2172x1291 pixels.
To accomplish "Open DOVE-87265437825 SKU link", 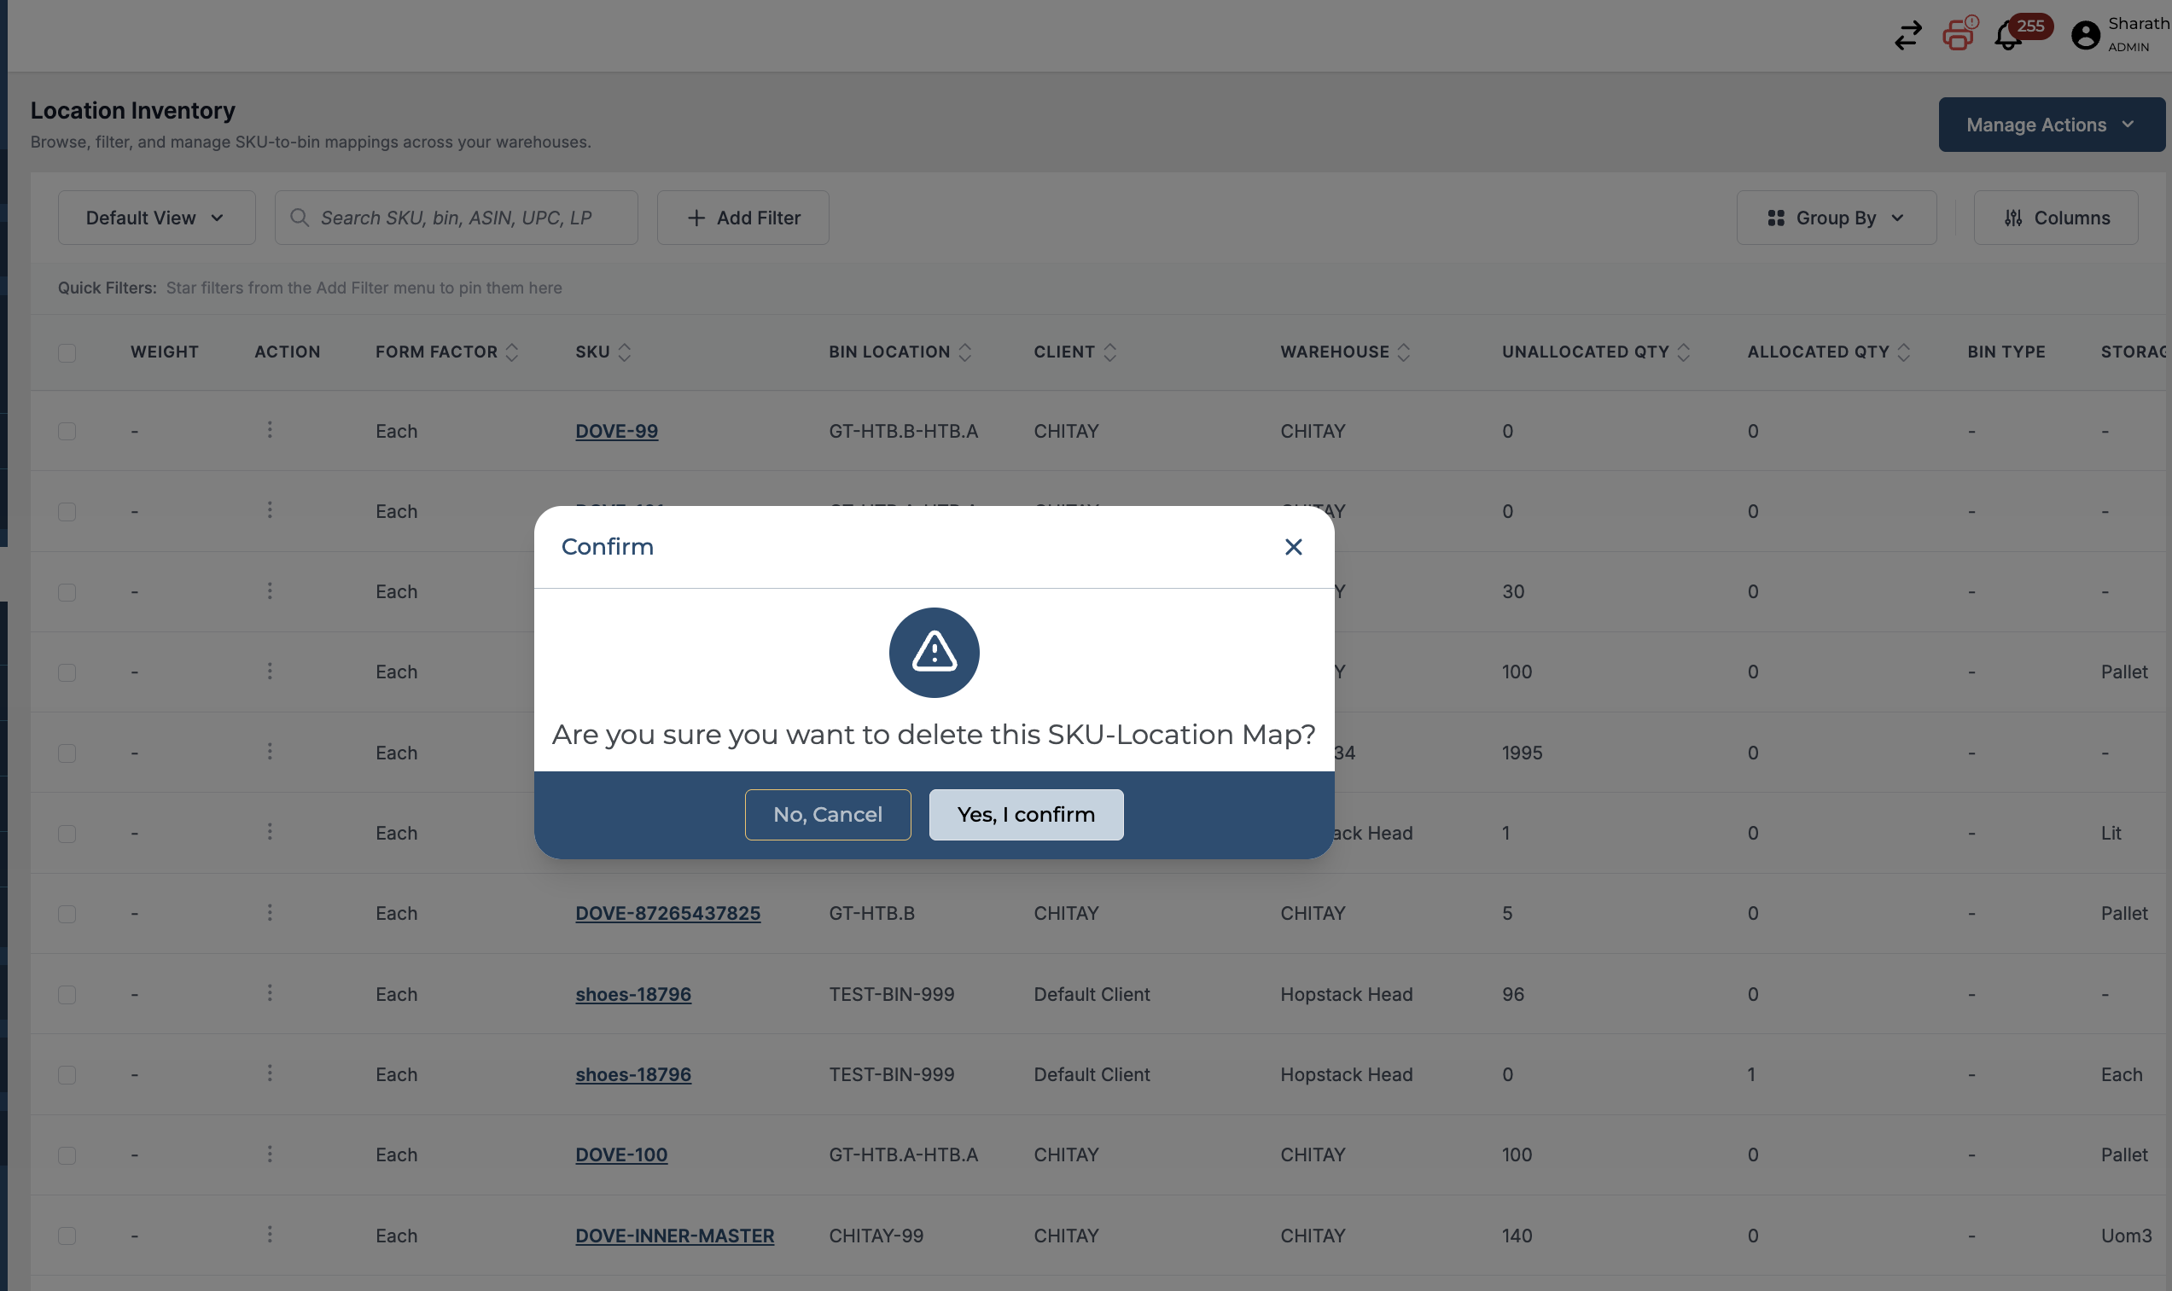I will click(667, 912).
